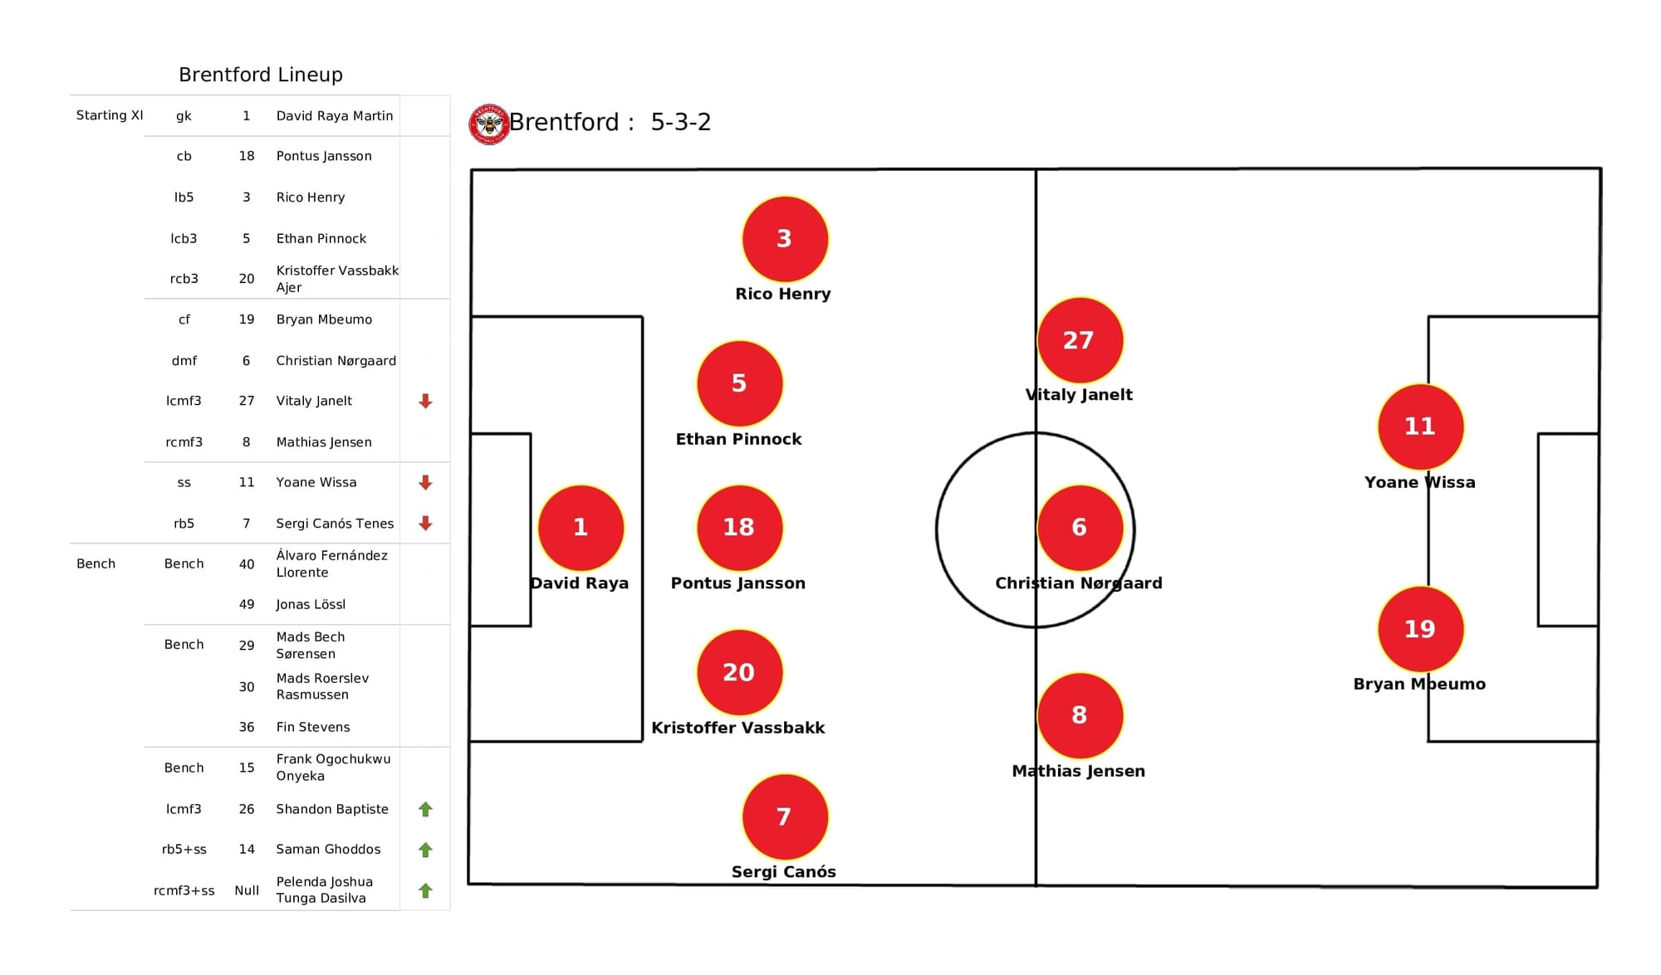Click the Brentford club crest icon
The image size is (1661, 975).
(488, 122)
